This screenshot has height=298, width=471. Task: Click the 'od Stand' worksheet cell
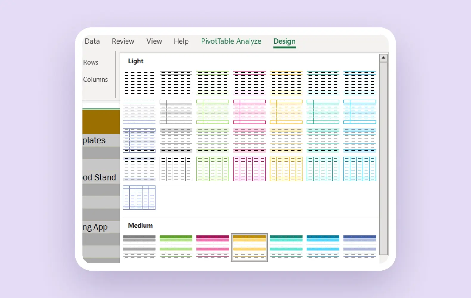pyautogui.click(x=101, y=177)
